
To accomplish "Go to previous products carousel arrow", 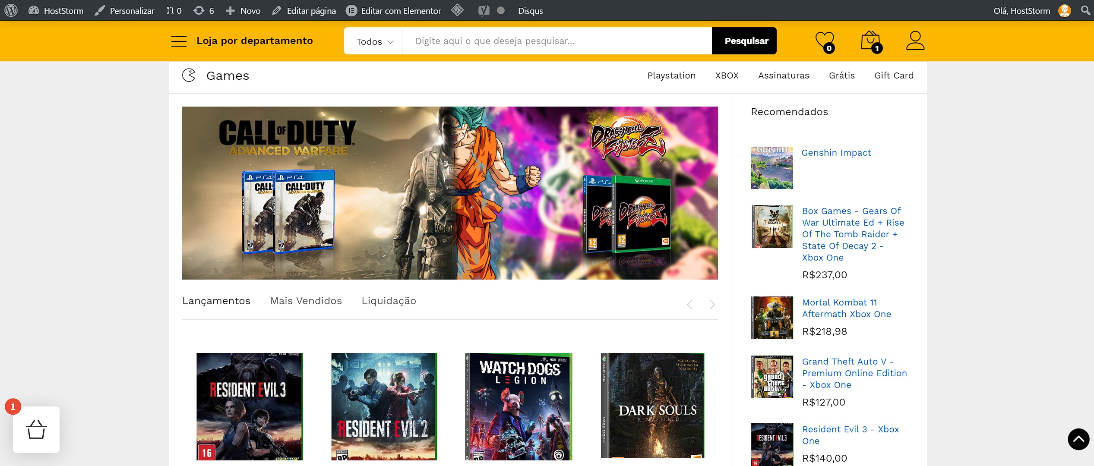I will [x=690, y=305].
